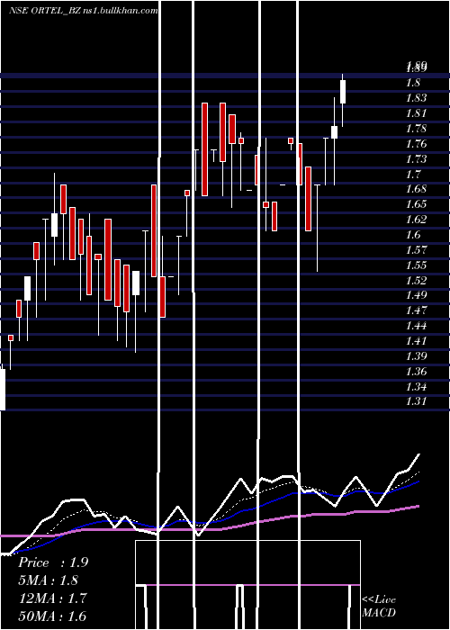The image size is (450, 630).
Task: Click the 1.41 price axis label
Action: (416, 341)
